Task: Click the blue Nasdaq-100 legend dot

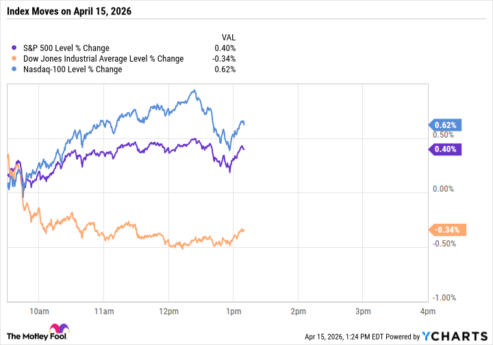Action: (x=16, y=70)
